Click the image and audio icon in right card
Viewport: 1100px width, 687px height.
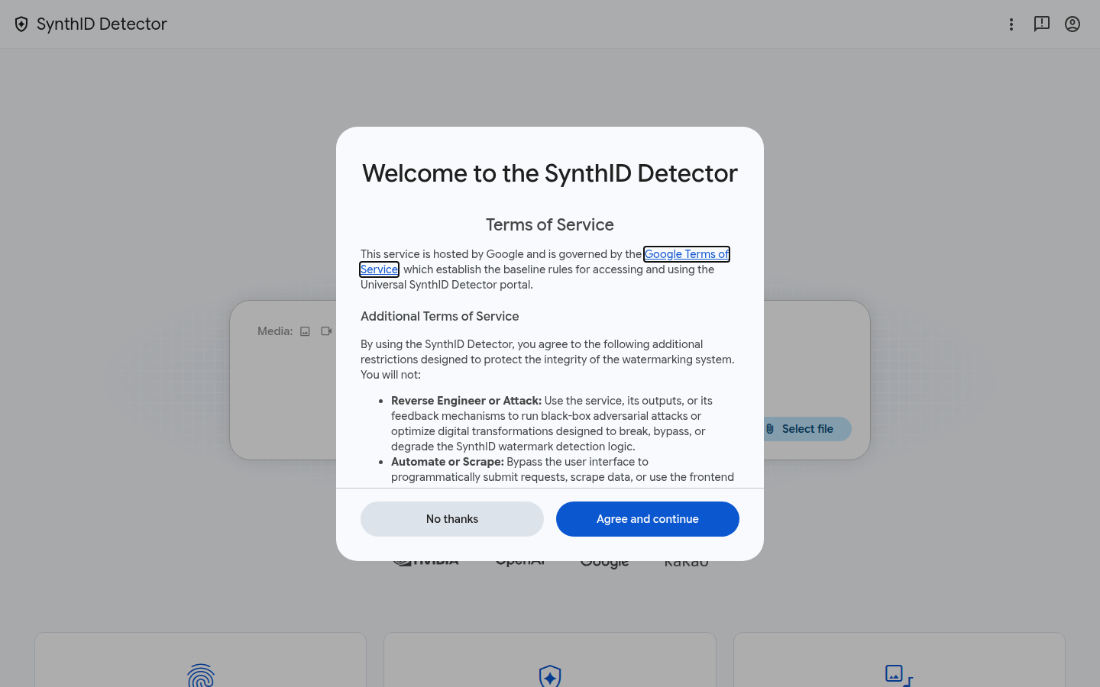(x=899, y=676)
